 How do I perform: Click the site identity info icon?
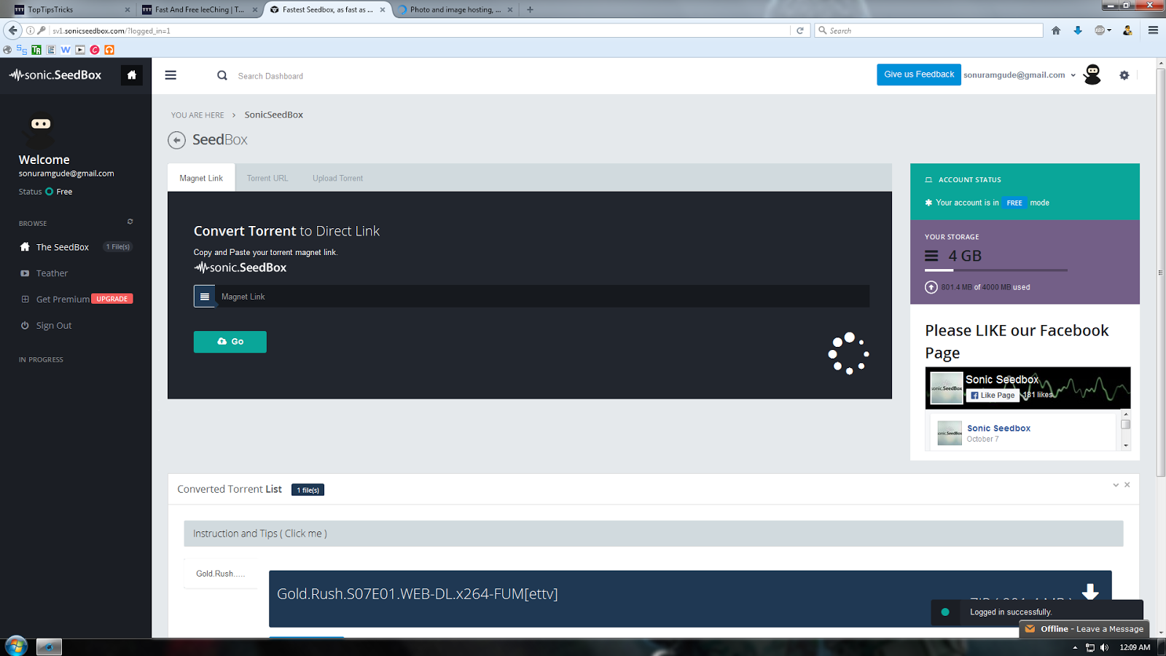tap(30, 31)
